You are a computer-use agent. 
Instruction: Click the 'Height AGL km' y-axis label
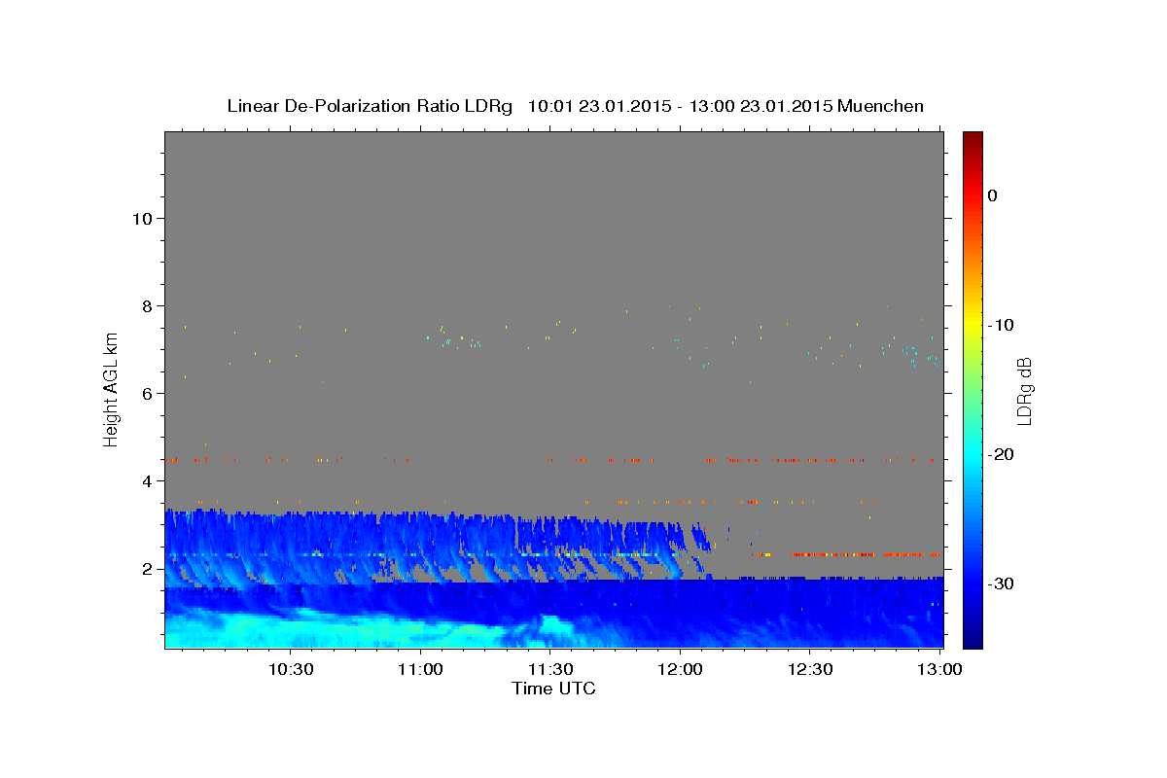(111, 390)
